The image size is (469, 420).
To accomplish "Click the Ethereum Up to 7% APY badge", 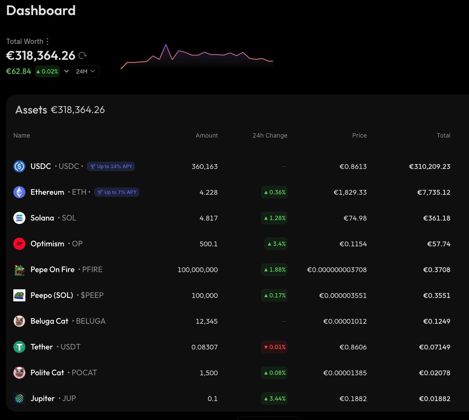I will pyautogui.click(x=116, y=192).
